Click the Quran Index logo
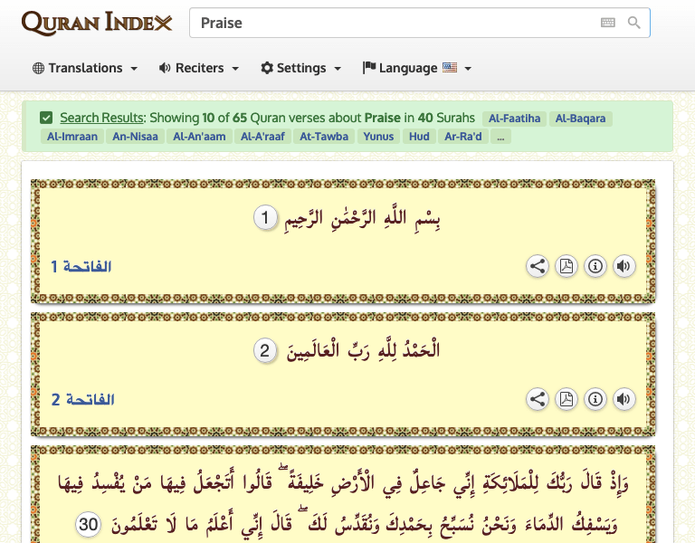The image size is (695, 543). click(x=97, y=23)
